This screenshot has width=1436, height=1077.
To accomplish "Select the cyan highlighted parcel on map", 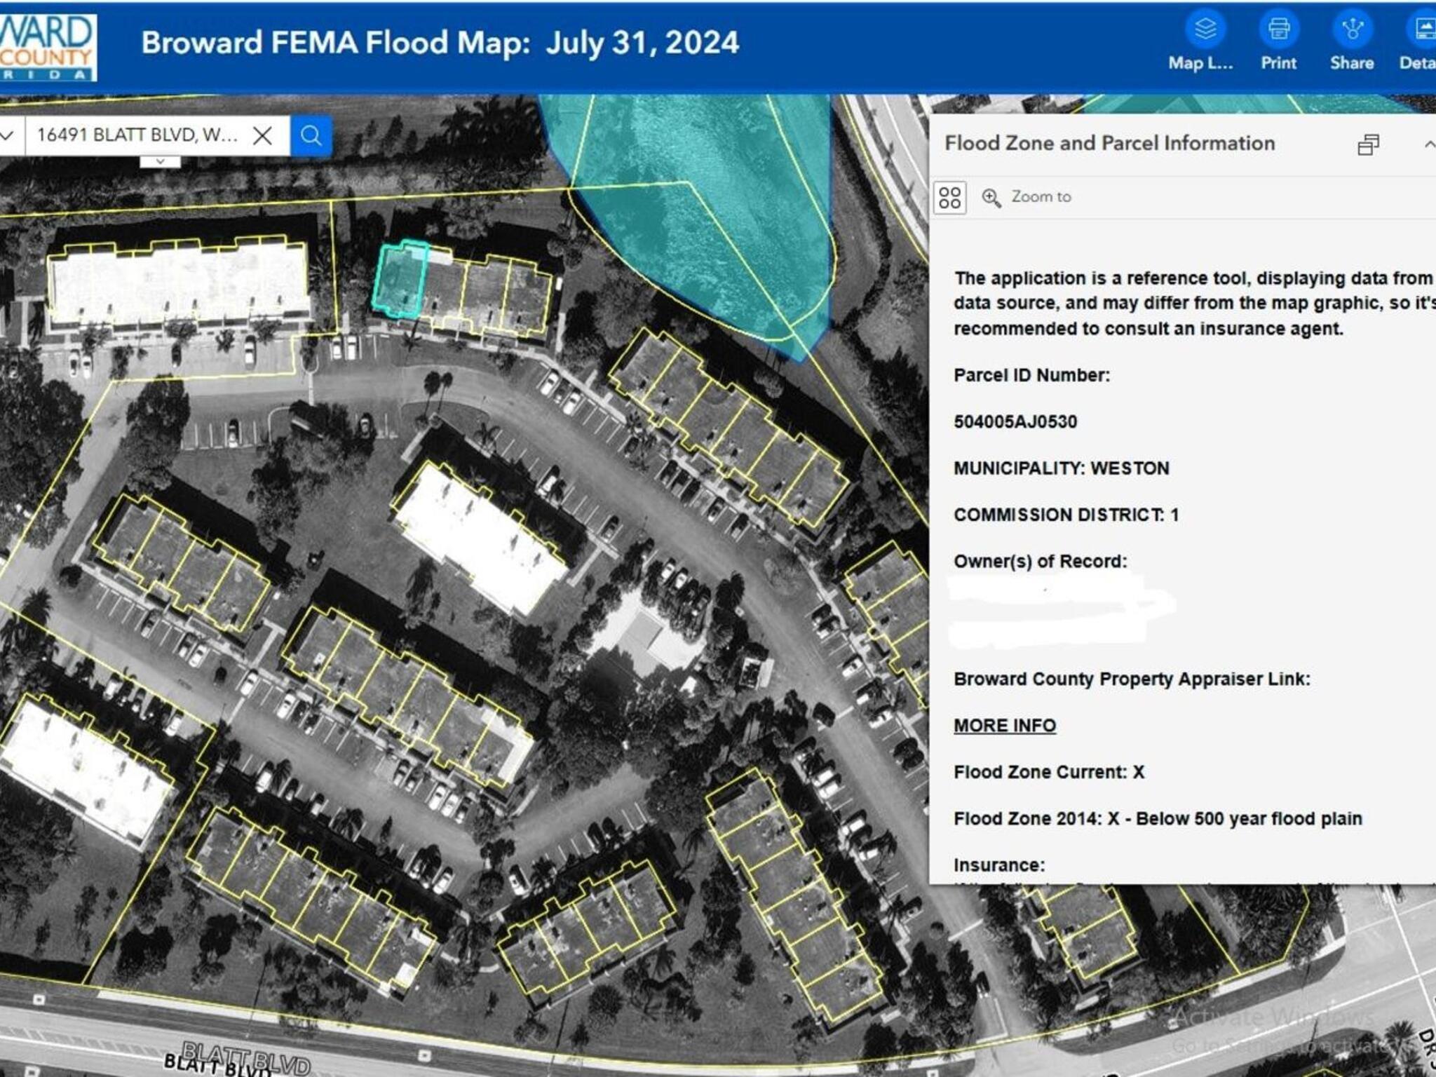I will click(398, 280).
